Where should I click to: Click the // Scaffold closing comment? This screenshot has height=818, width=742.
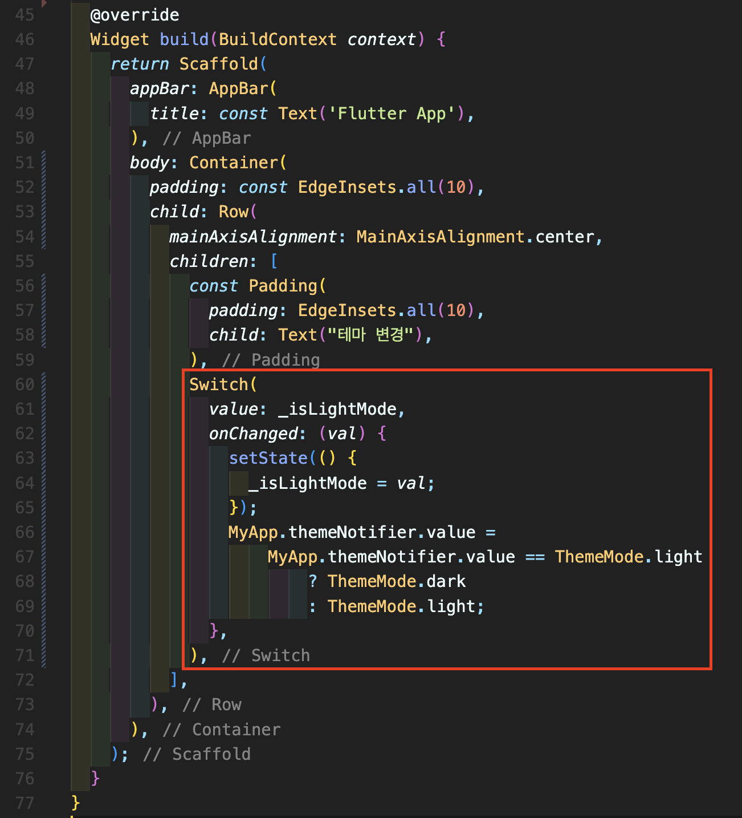[x=197, y=754]
